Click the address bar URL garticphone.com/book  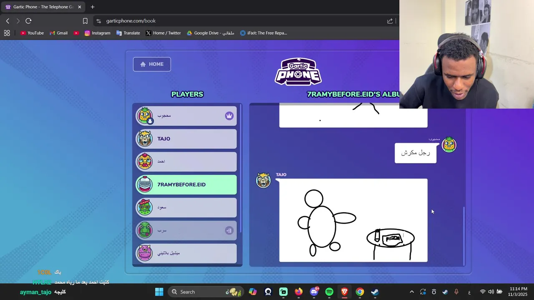pyautogui.click(x=131, y=21)
